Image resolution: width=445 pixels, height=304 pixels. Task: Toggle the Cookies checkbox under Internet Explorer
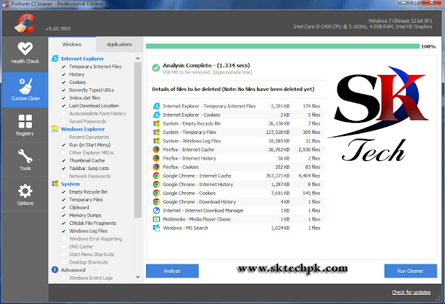pyautogui.click(x=64, y=83)
